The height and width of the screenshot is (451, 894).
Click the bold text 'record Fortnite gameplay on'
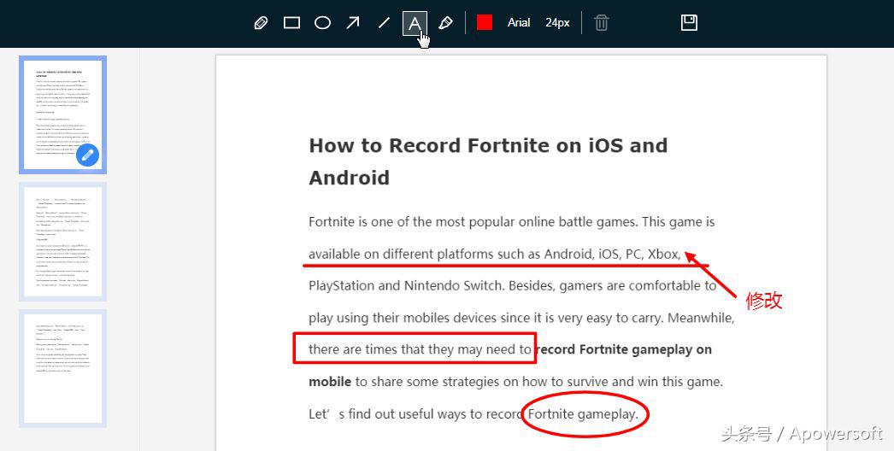624,349
